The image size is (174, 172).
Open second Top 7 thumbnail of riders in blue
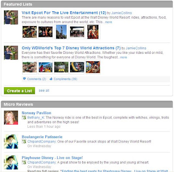[x=45, y=67]
